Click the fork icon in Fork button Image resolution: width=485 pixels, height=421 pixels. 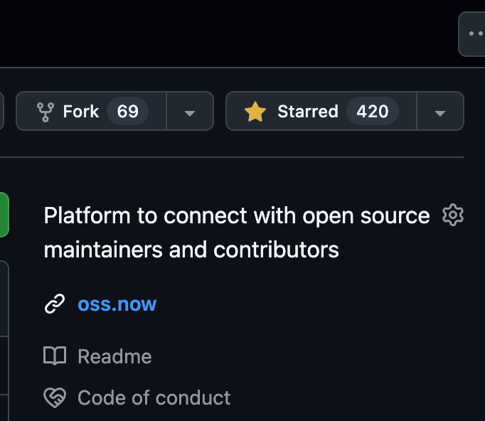46,112
